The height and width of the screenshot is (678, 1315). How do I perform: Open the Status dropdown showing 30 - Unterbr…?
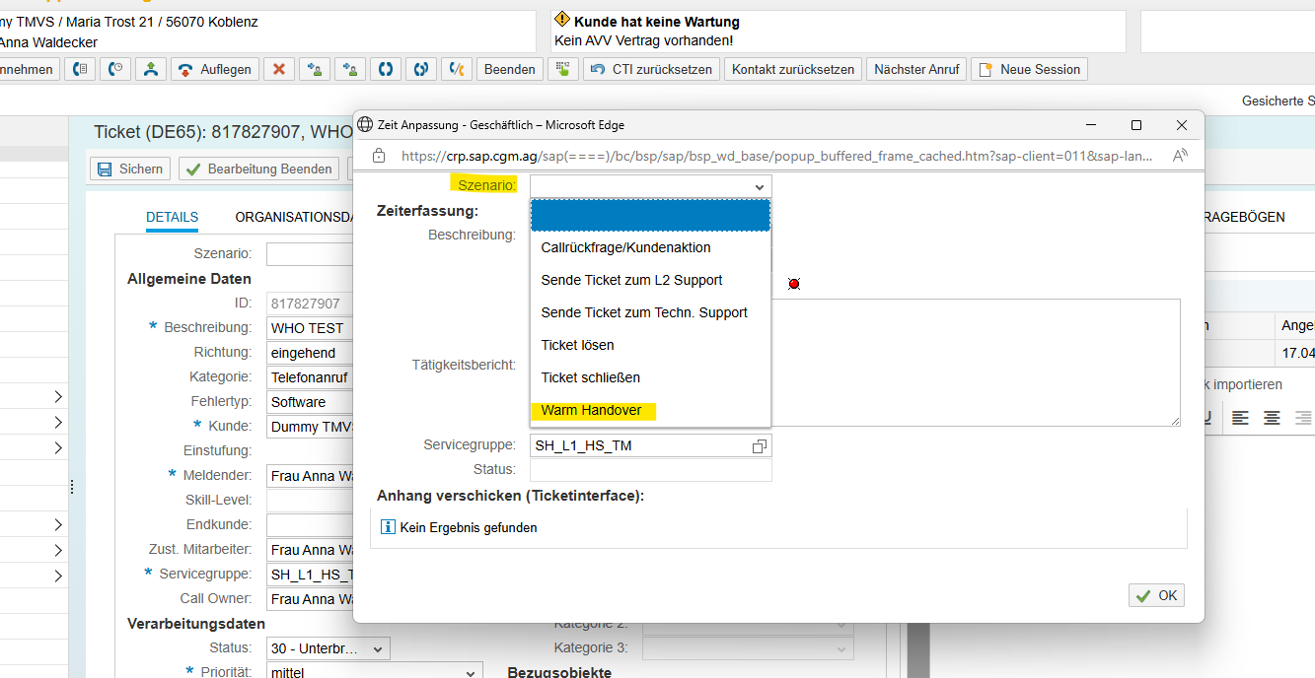click(x=329, y=648)
